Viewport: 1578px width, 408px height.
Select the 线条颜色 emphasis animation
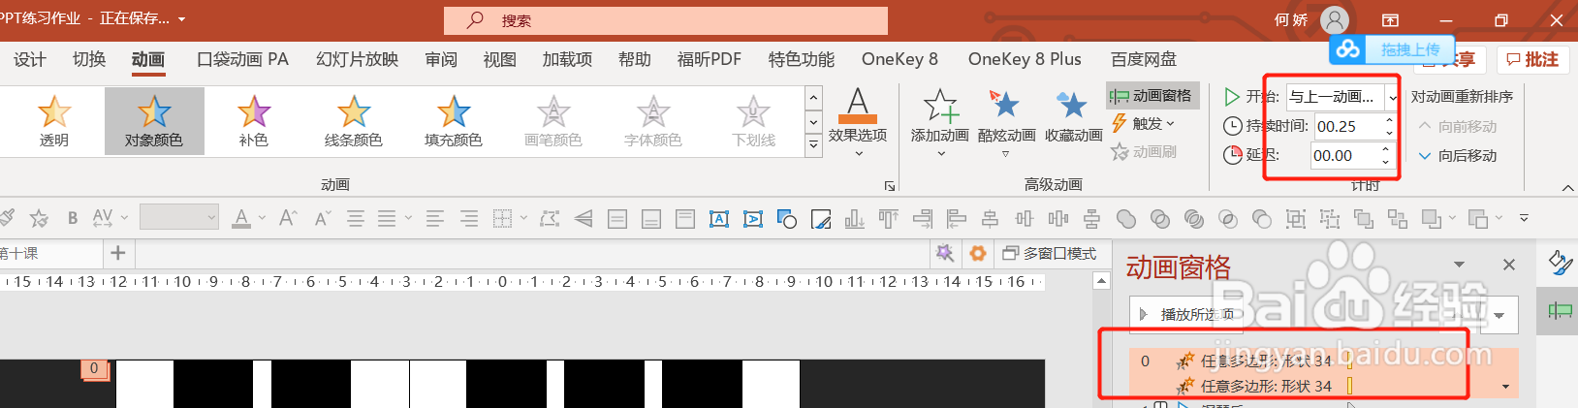354,121
